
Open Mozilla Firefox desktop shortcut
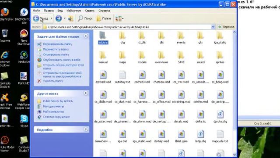[x=5, y=14]
